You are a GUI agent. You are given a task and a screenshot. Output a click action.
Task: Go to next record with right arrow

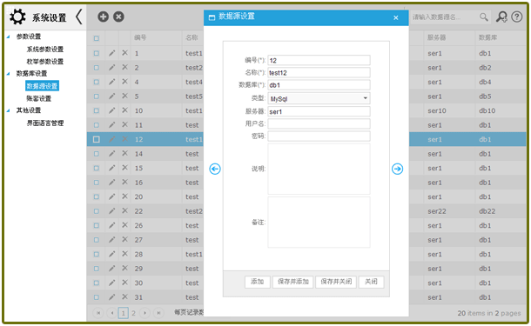(x=397, y=169)
